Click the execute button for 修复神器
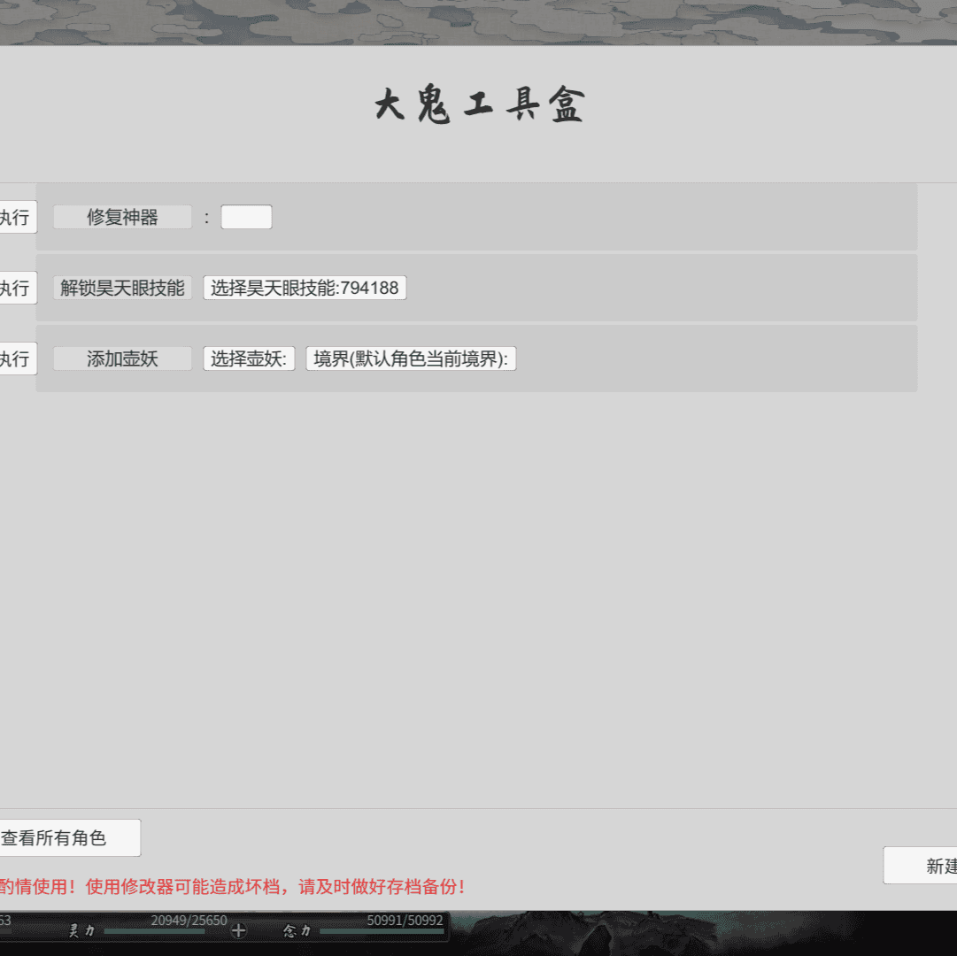The height and width of the screenshot is (956, 957). (18, 217)
